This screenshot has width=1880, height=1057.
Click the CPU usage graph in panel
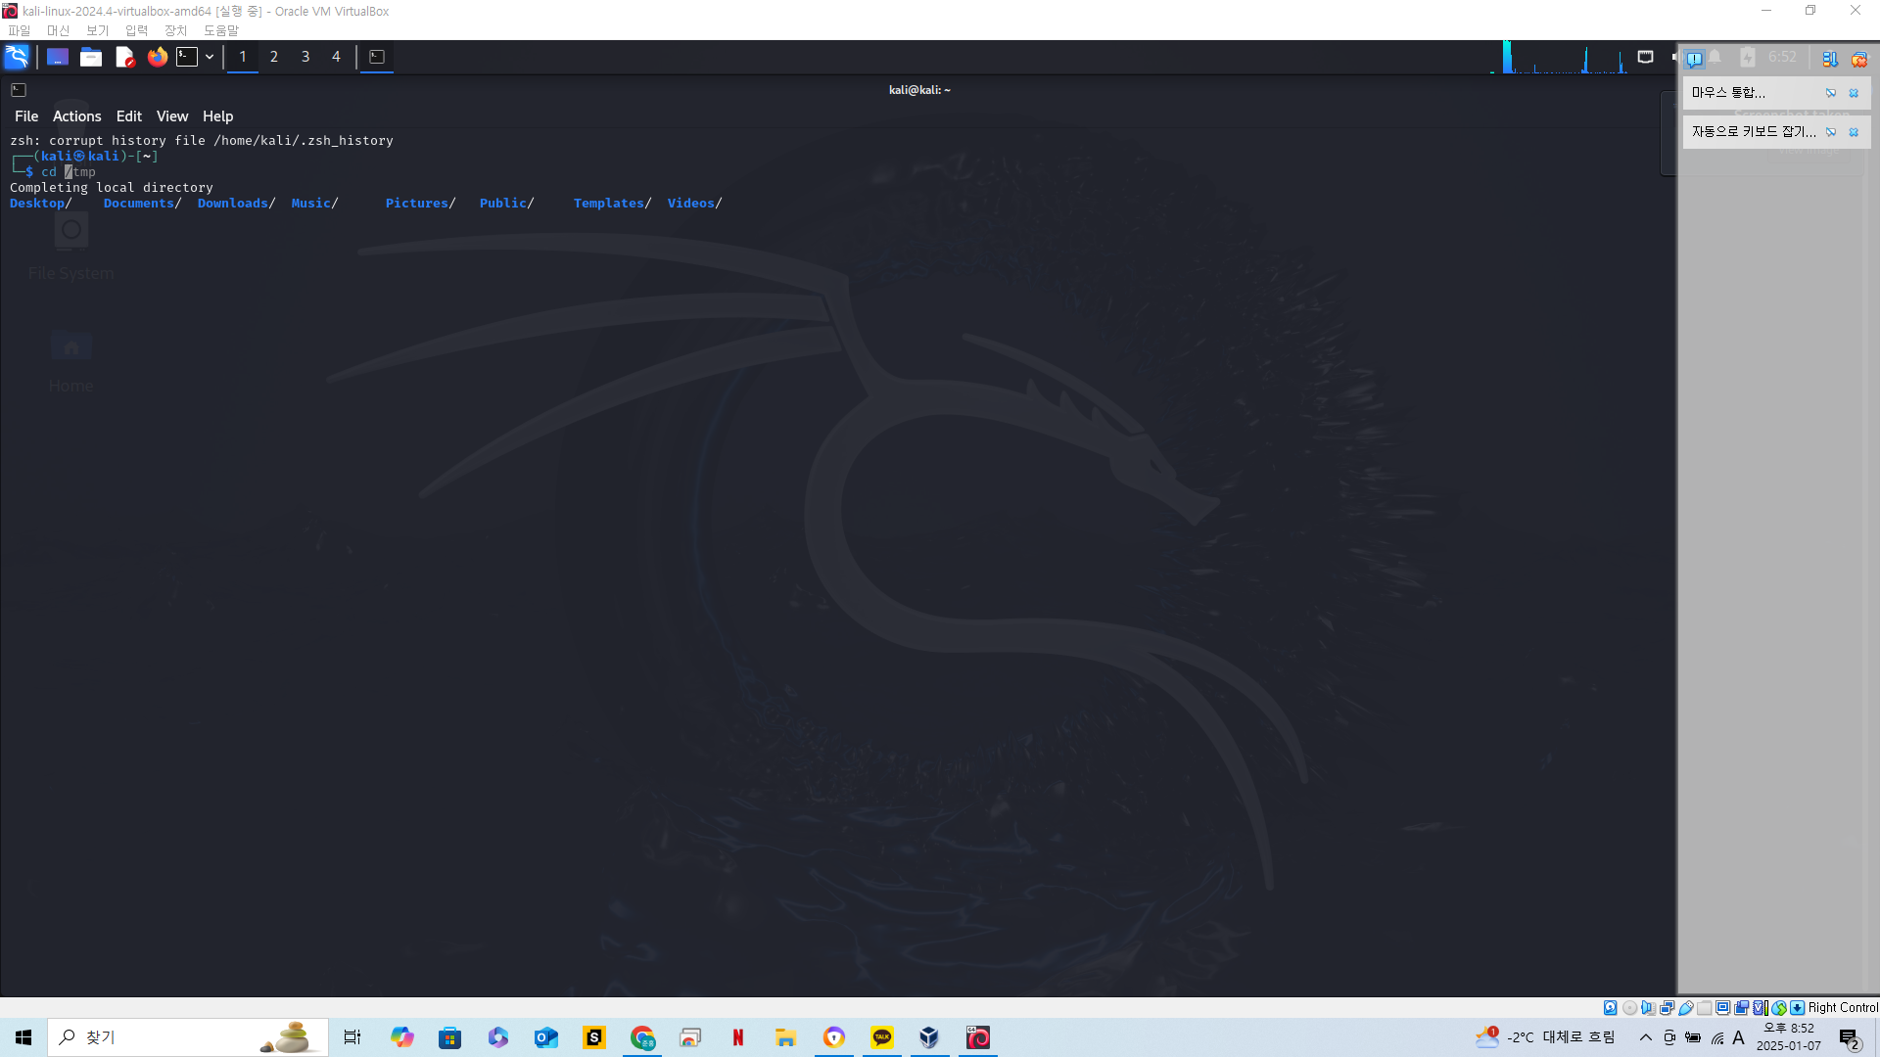pyautogui.click(x=1557, y=57)
